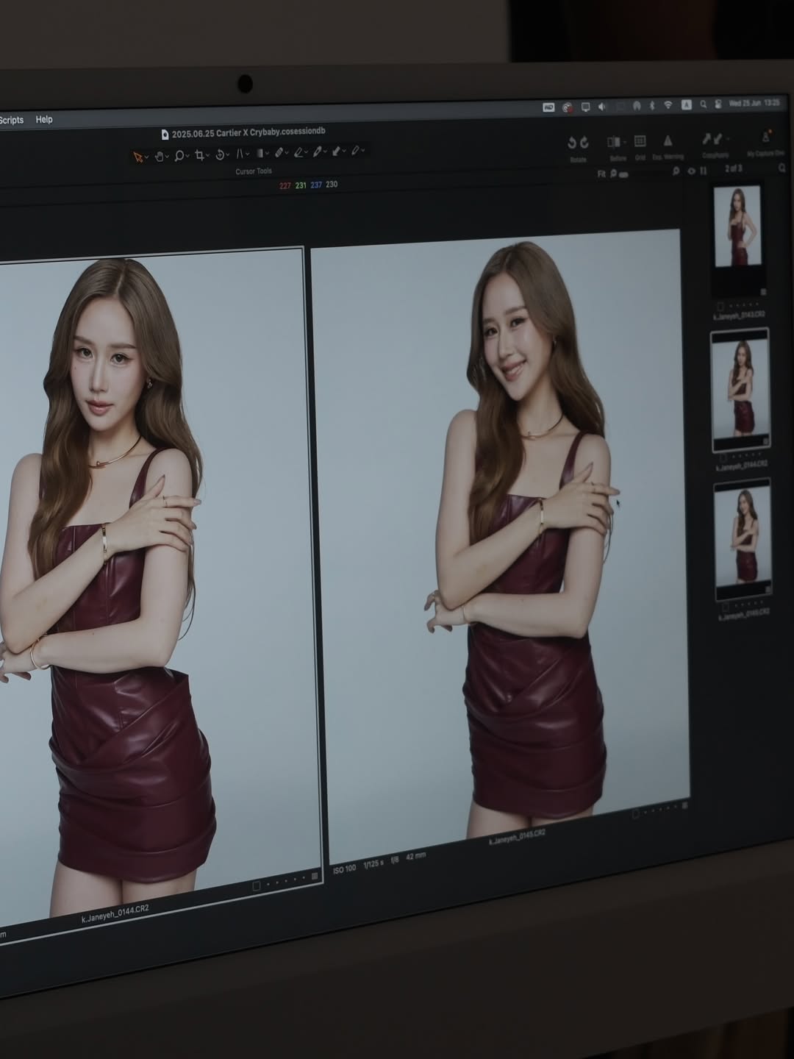
Task: Toggle the Exposure Warning display
Action: (668, 141)
